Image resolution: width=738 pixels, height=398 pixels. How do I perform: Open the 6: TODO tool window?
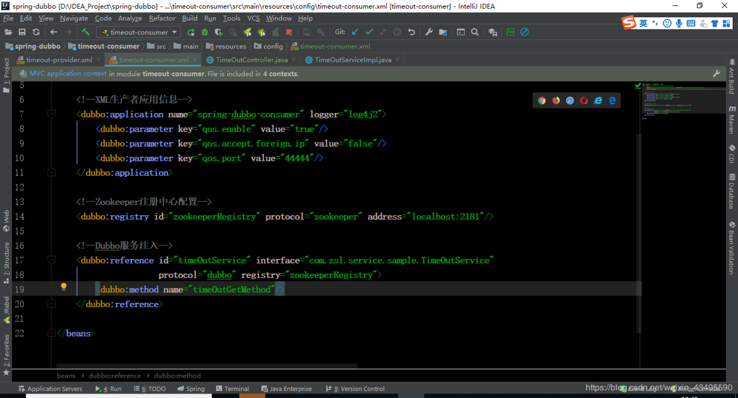[150, 389]
